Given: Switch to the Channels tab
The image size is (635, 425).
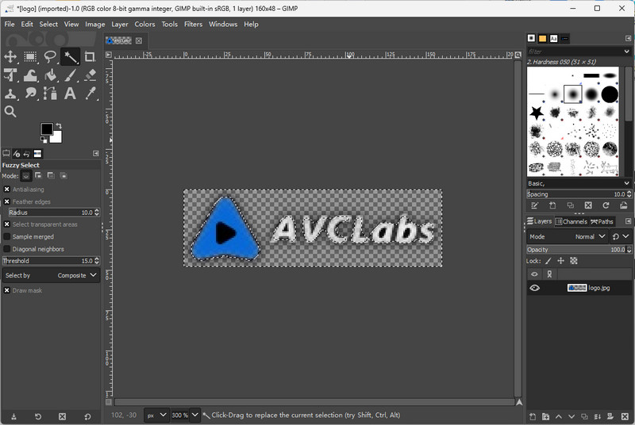Looking at the screenshot, I should click(x=571, y=221).
